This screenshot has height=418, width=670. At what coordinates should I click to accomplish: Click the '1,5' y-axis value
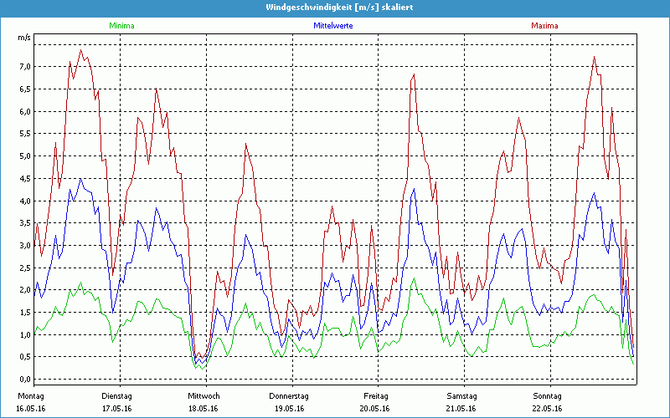click(24, 312)
